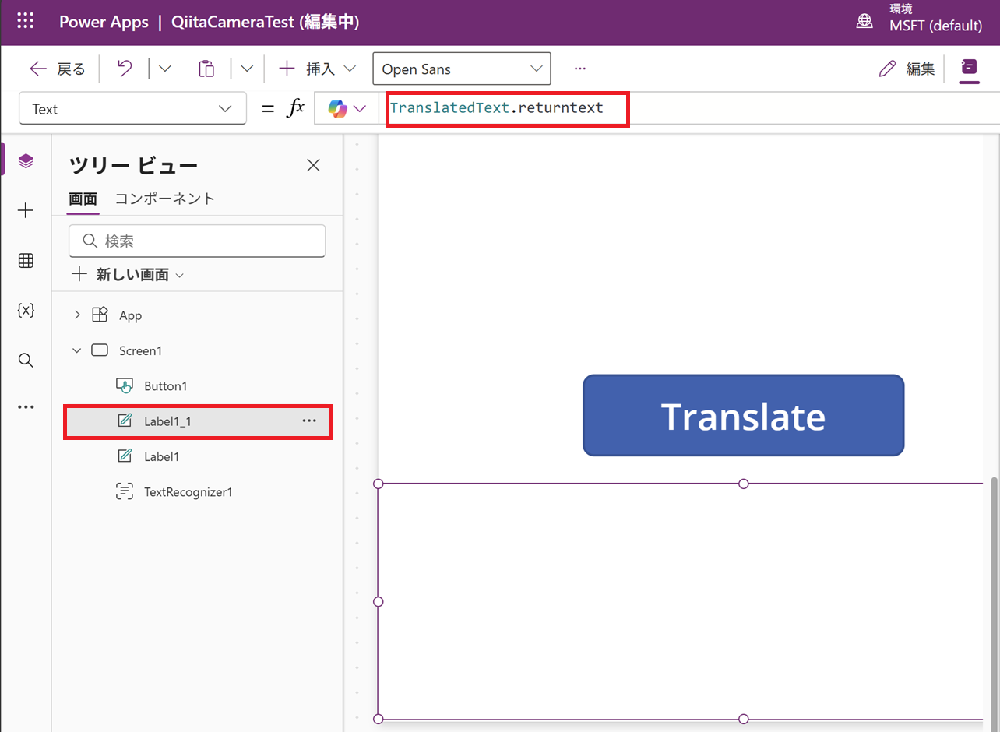The width and height of the screenshot is (1000, 732).
Task: Select App in the tree view
Action: coord(130,315)
